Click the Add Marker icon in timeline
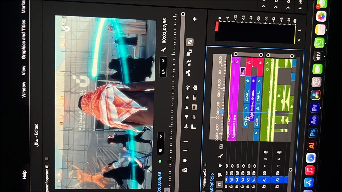342x192 pixels. tap(220, 165)
